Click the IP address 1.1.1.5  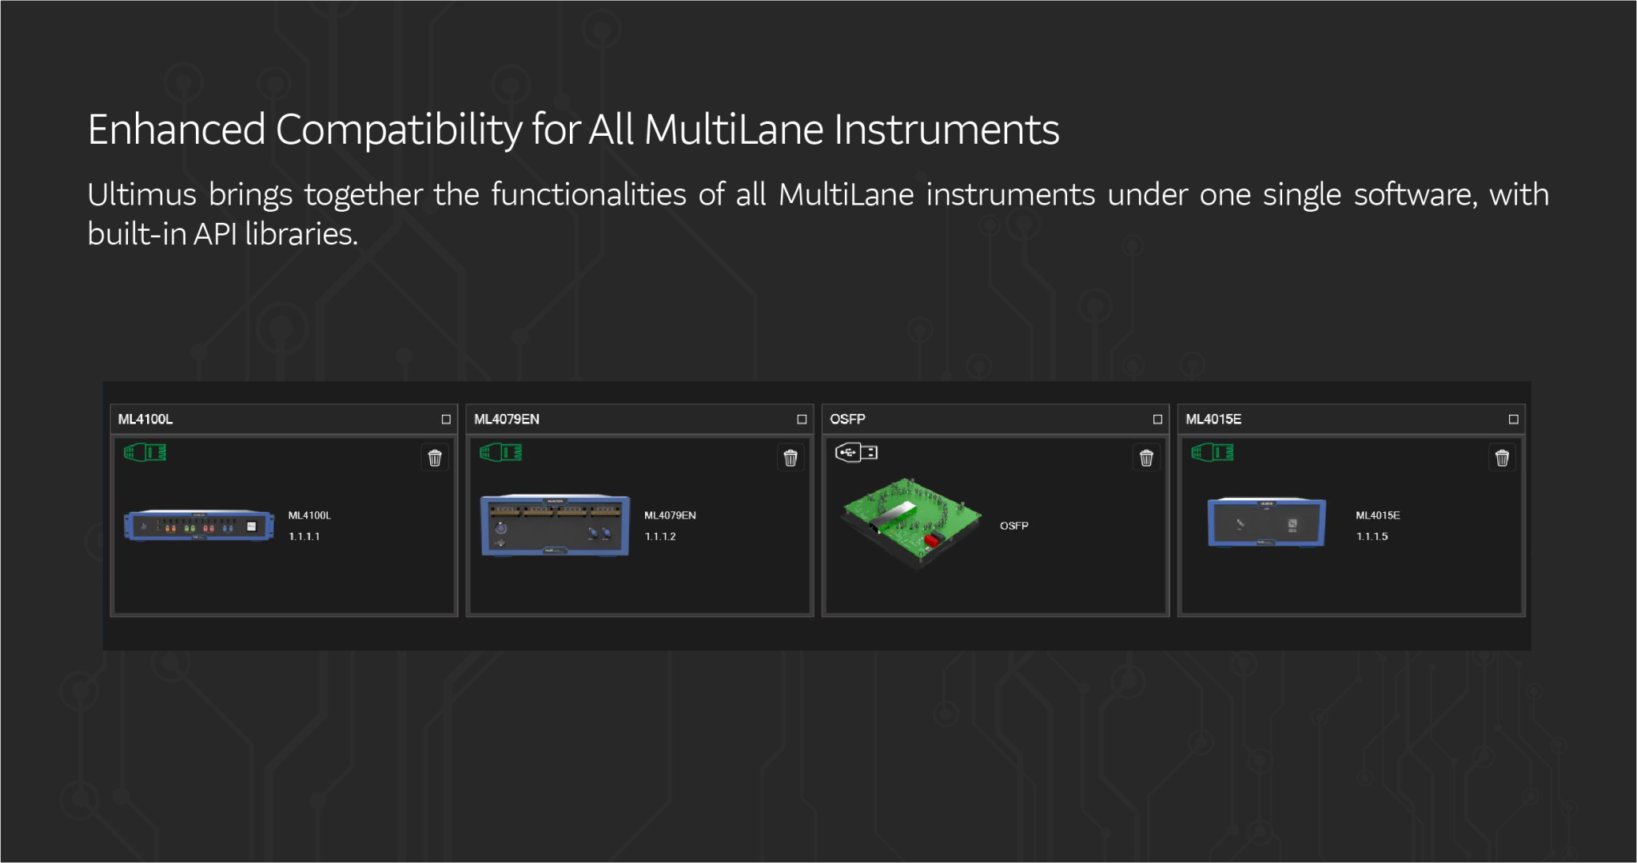point(1372,537)
